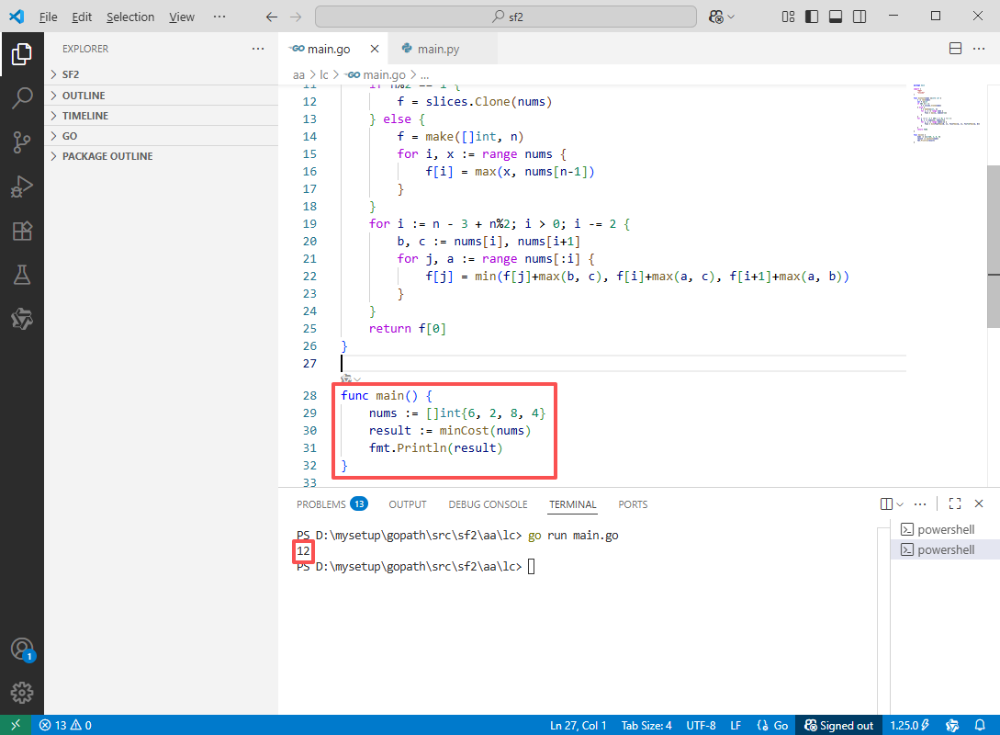Open Remote Window status bar button
Image resolution: width=1000 pixels, height=735 pixels.
(x=16, y=725)
